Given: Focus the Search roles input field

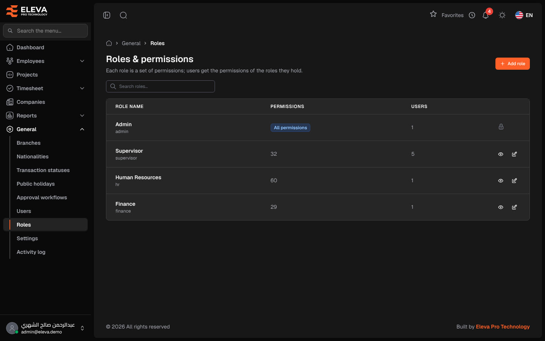Looking at the screenshot, I should [160, 86].
